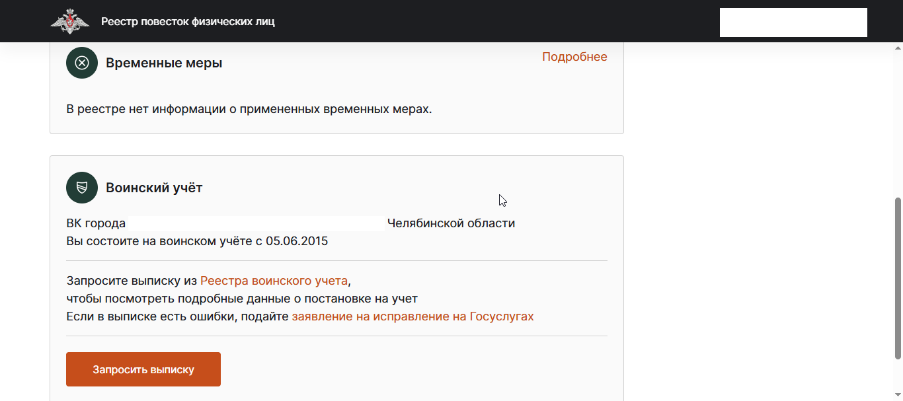Viewport: 903px width, 401px height.
Task: Select the Воинский учёт section heading
Action: (154, 188)
